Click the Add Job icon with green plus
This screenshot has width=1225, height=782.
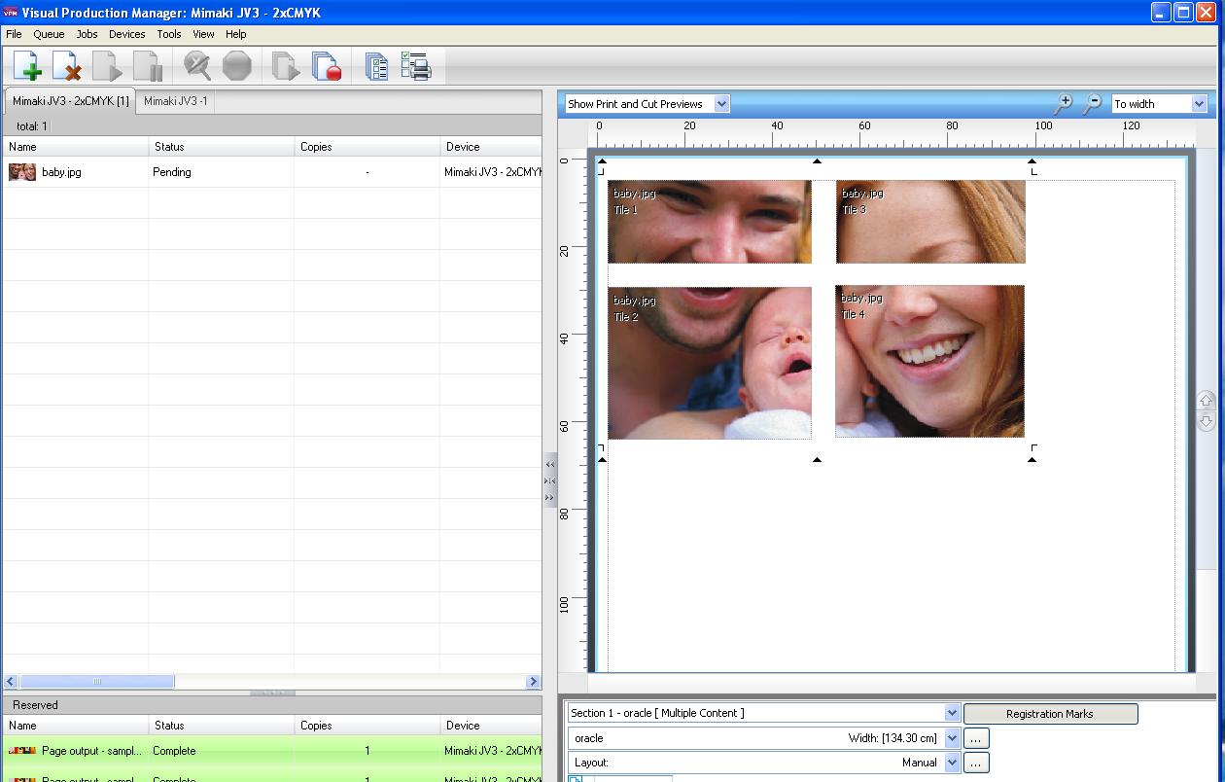pos(27,67)
